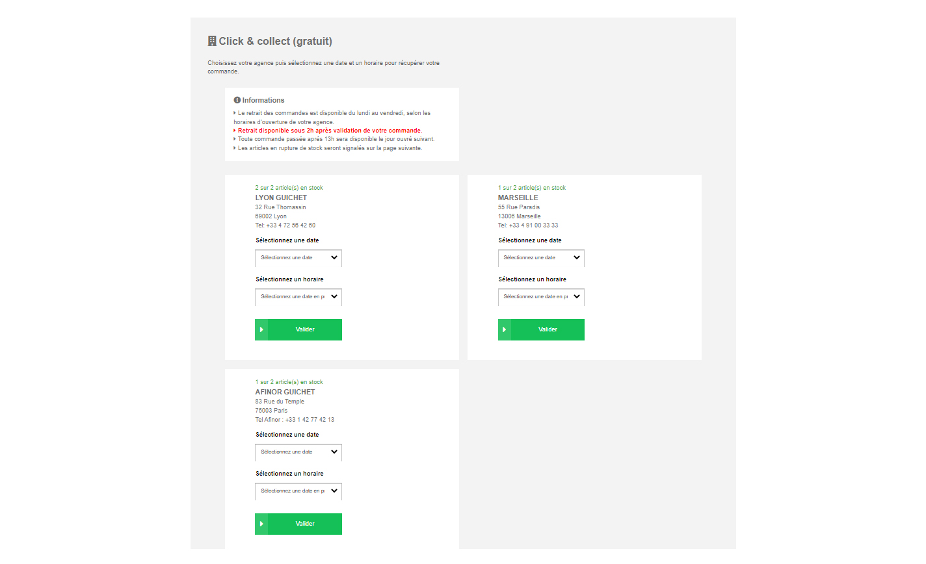Click the info icon next to Informations
The height and width of the screenshot is (564, 926).
tap(237, 100)
